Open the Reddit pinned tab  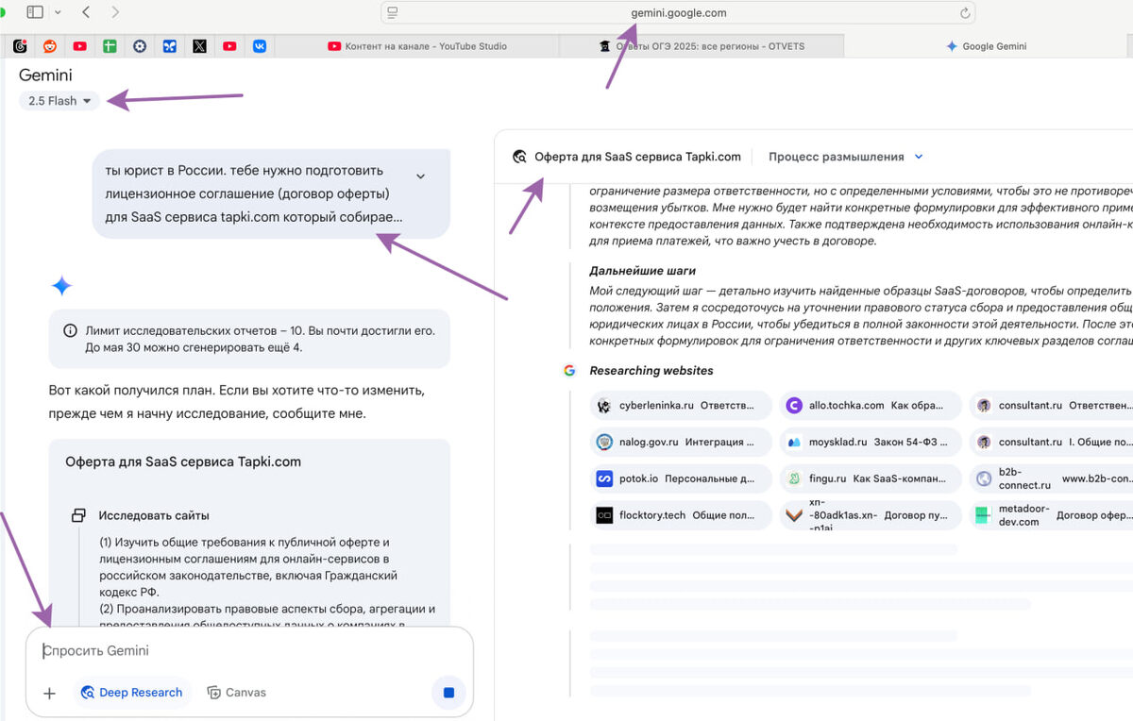50,45
